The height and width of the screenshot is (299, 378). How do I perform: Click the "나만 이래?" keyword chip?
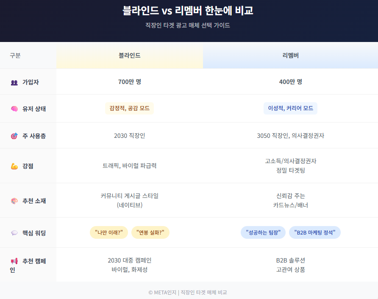109,232
